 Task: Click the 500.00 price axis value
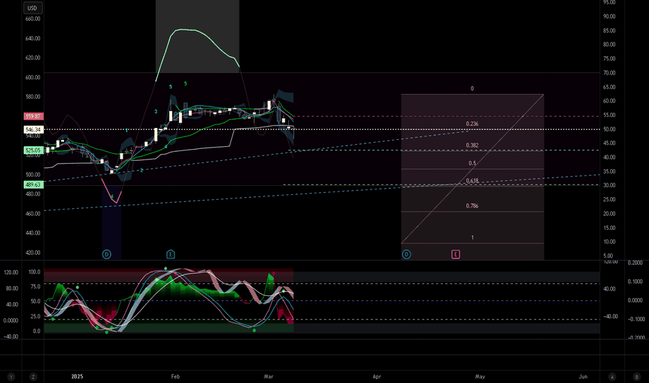coord(33,174)
